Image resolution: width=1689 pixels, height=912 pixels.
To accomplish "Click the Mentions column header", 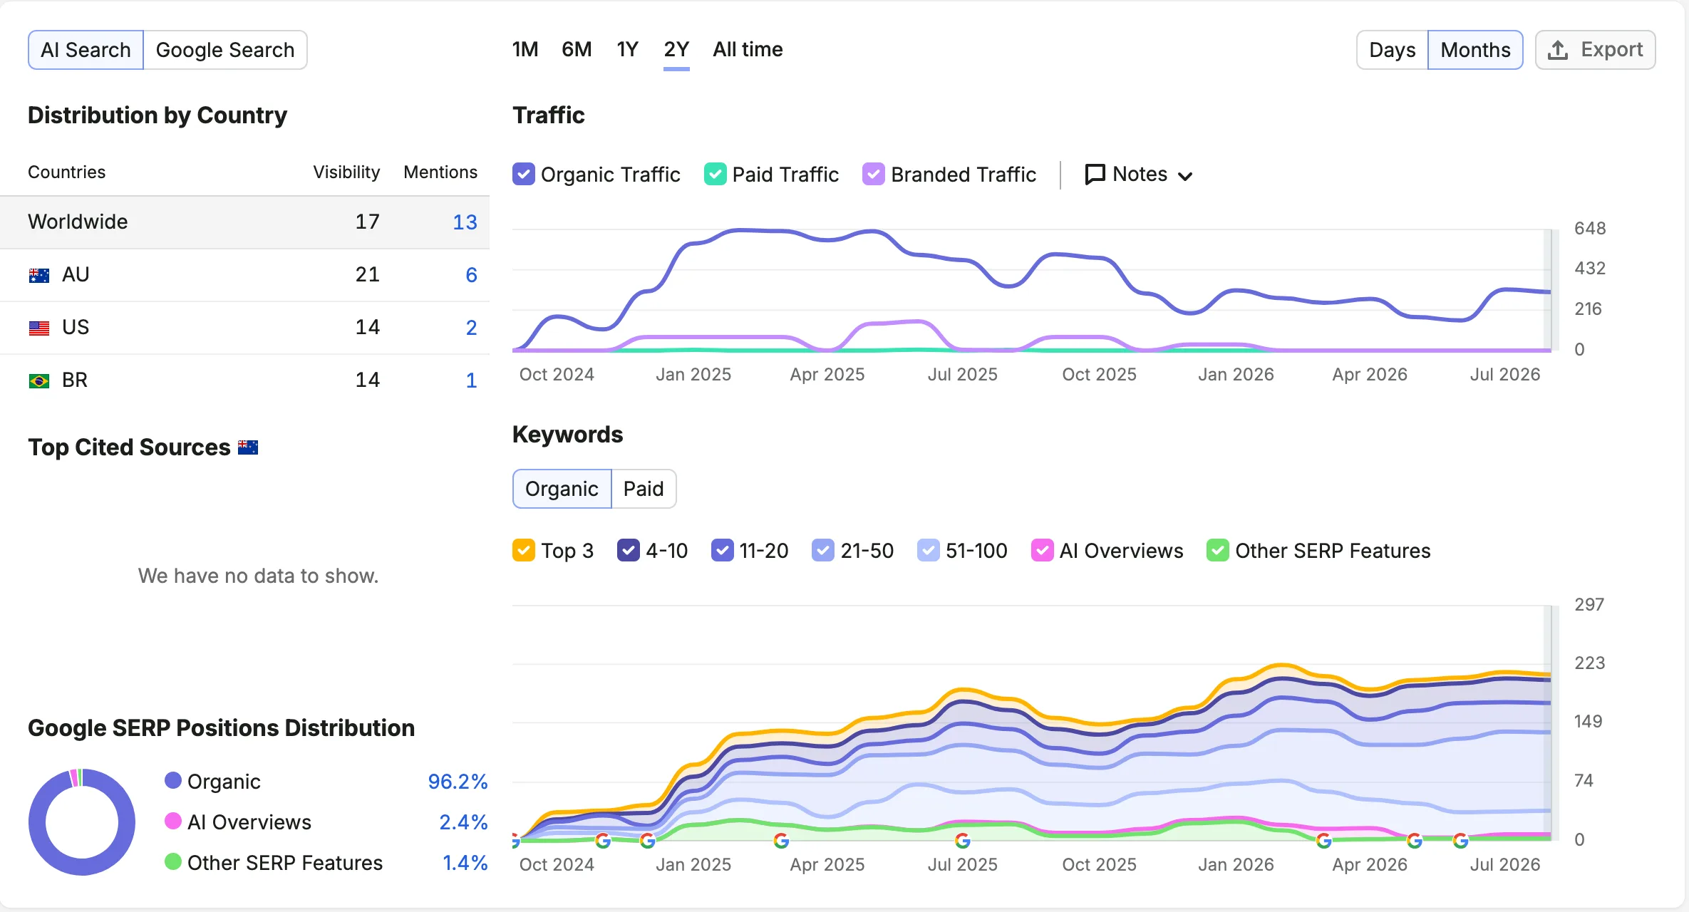I will (440, 172).
